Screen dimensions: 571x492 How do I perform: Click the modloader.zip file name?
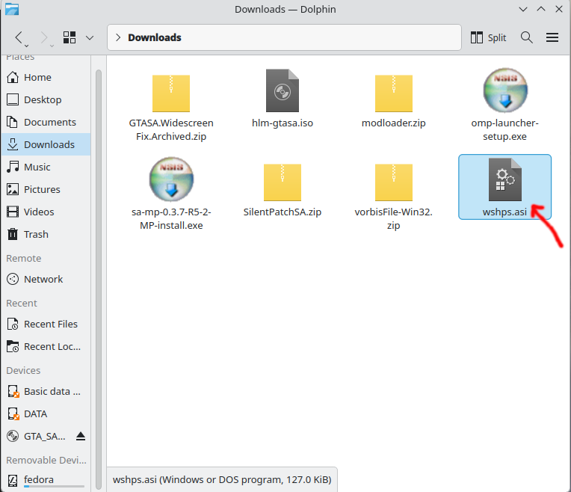click(x=393, y=123)
